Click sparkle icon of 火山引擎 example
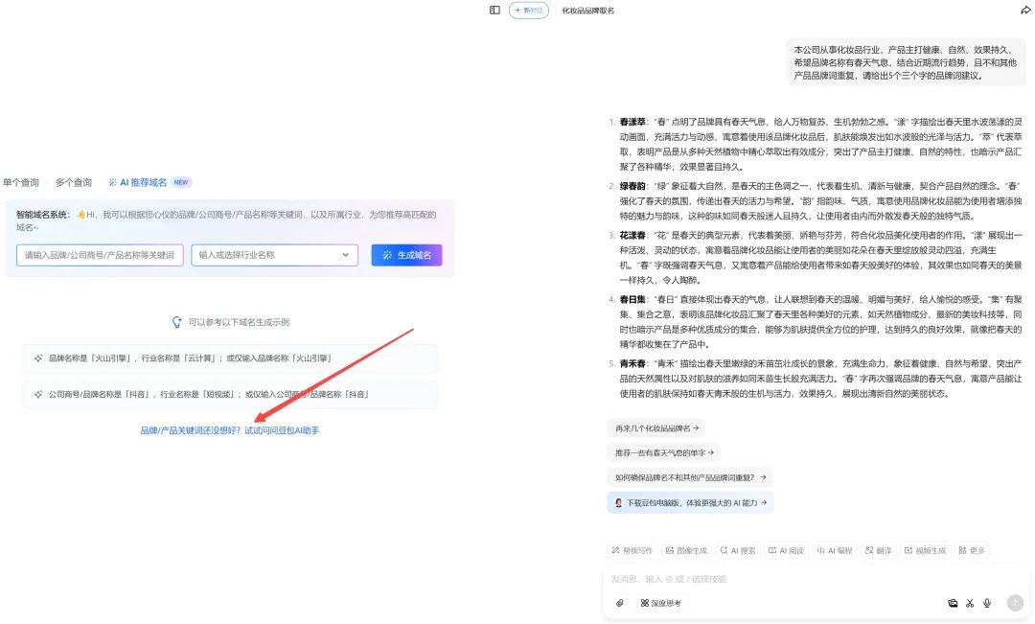The width and height of the screenshot is (1035, 624). [x=38, y=358]
